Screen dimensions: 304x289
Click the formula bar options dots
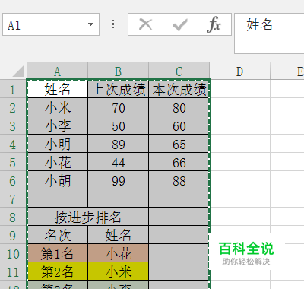click(113, 24)
